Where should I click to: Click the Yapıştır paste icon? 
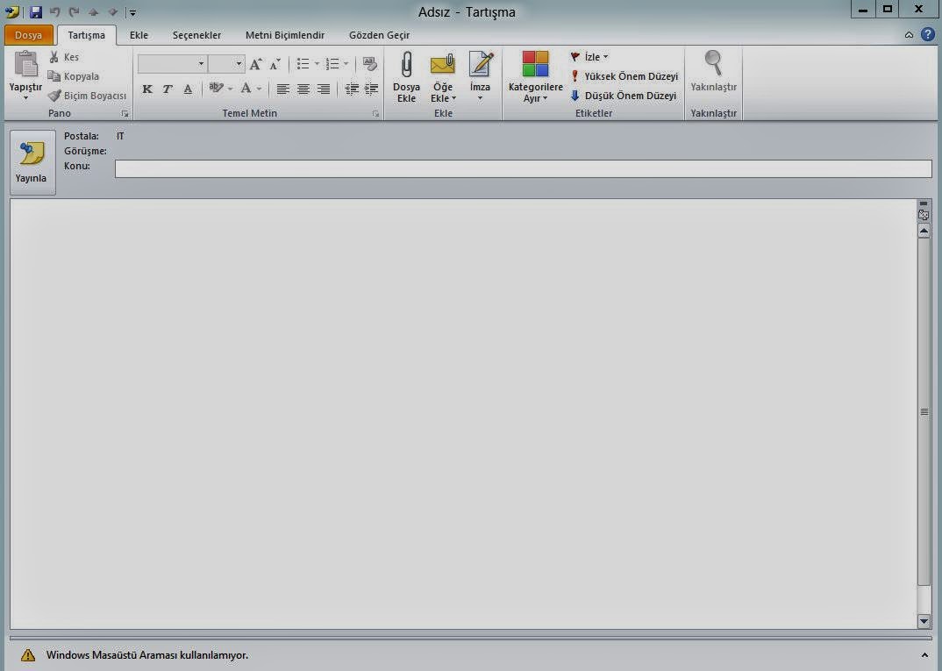point(25,66)
